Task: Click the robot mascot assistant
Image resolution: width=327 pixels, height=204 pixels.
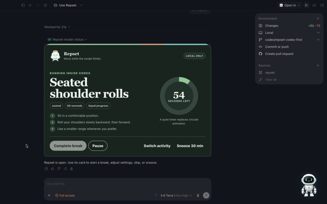Action: [309, 185]
